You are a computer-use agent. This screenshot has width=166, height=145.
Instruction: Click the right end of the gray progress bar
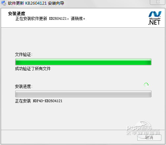[x=149, y=94]
